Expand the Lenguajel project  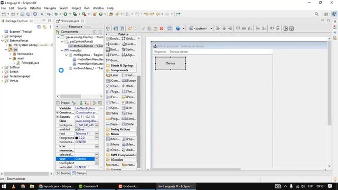[2, 36]
